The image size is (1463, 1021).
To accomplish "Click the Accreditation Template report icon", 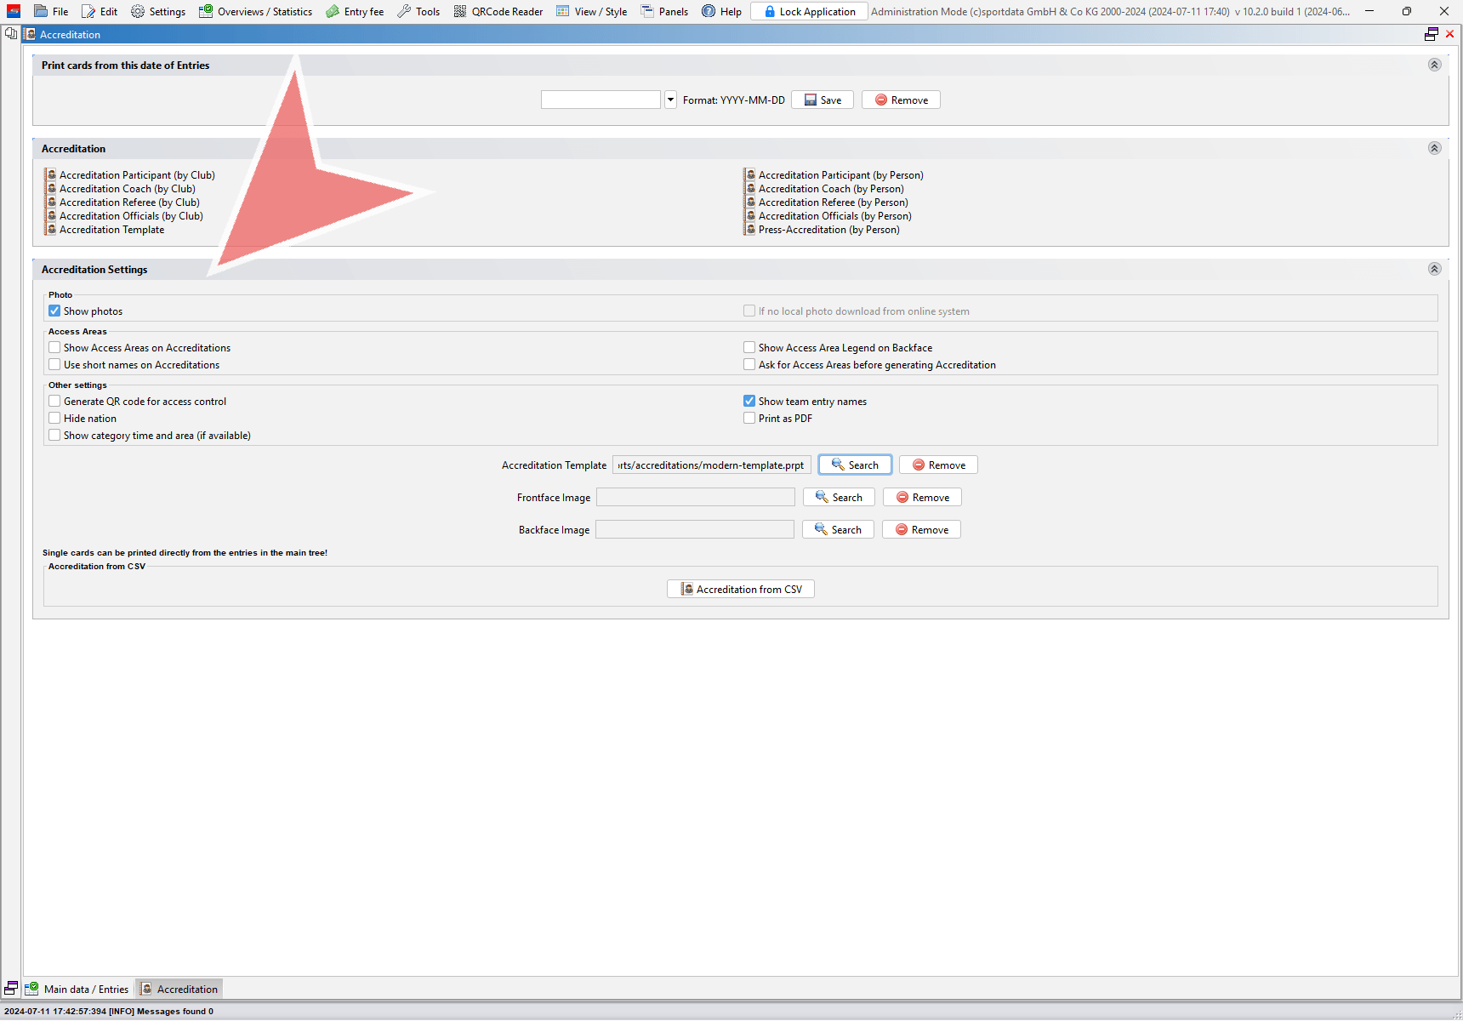I will coord(52,230).
